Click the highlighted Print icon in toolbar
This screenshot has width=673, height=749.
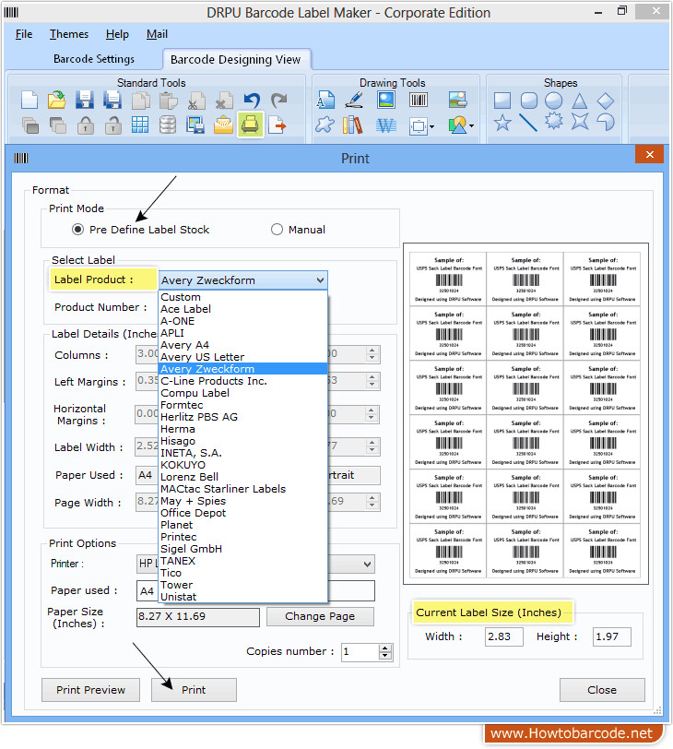[250, 125]
